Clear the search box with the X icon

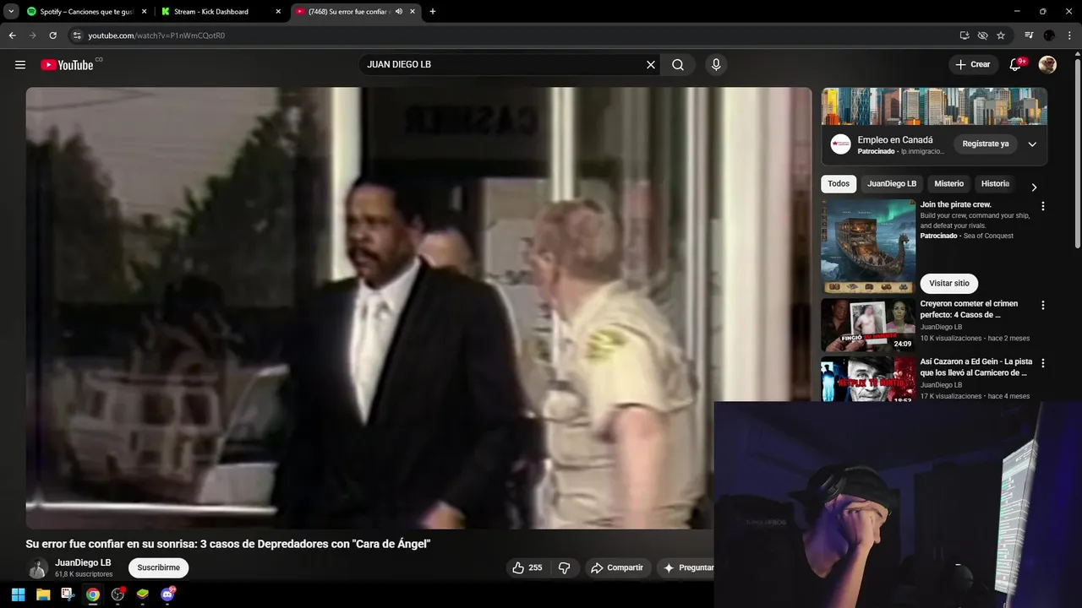click(651, 65)
